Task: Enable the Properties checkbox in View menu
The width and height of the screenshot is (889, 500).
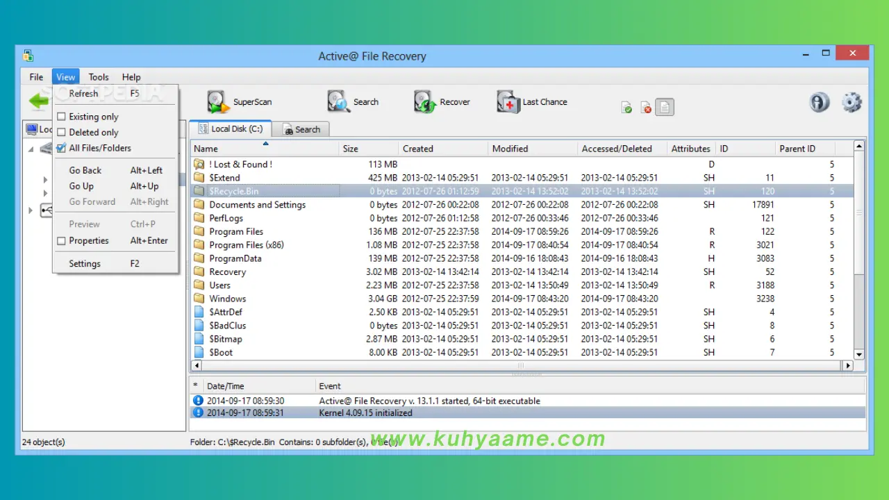Action: (x=61, y=241)
